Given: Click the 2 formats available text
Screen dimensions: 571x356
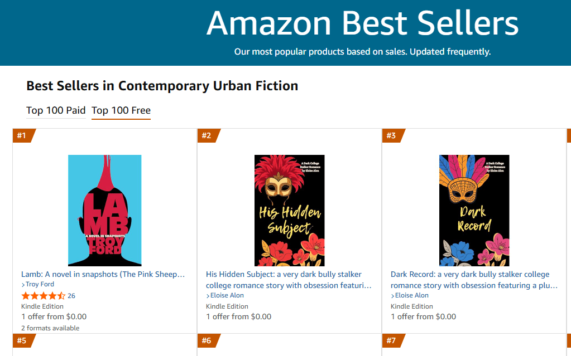Looking at the screenshot, I should (50, 328).
